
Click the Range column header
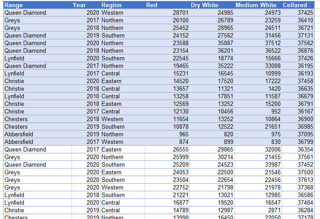click(14, 5)
